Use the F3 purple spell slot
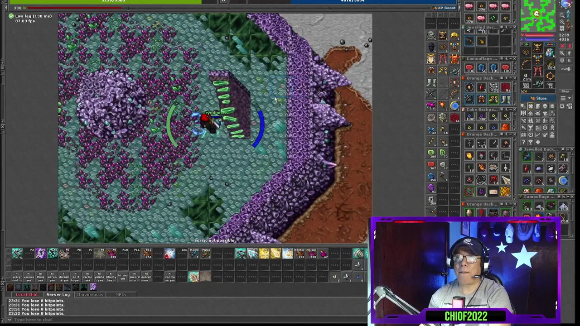 click(x=41, y=254)
